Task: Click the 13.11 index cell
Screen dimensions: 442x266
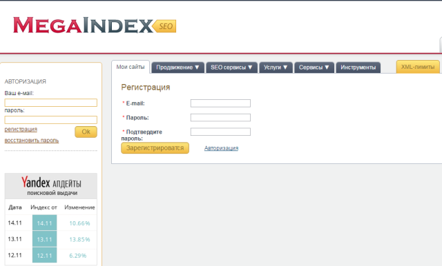Action: (x=44, y=239)
